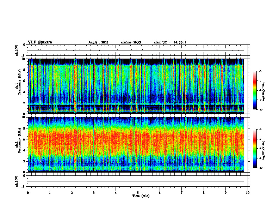The width and height of the screenshot is (279, 216).
Task: Select the ch.2 colorbar "log(PSD)(V²/Hz)" label
Action: click(263, 150)
